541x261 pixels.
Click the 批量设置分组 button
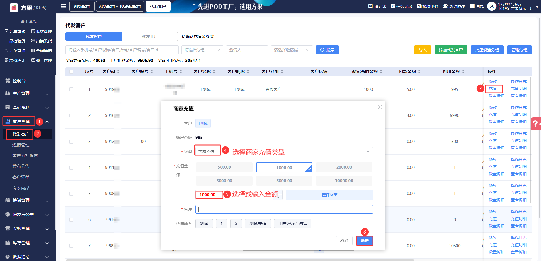(x=487, y=50)
